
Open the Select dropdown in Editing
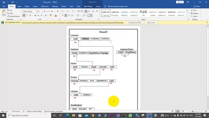pos(195,16)
